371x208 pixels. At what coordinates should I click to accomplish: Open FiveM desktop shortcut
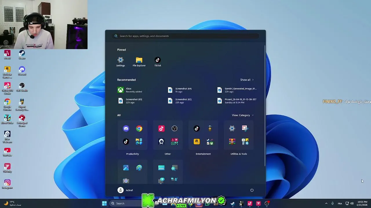(7, 55)
